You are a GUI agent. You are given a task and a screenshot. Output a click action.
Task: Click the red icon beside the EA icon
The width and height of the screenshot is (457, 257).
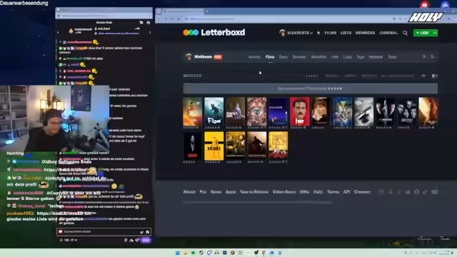coord(425,5)
